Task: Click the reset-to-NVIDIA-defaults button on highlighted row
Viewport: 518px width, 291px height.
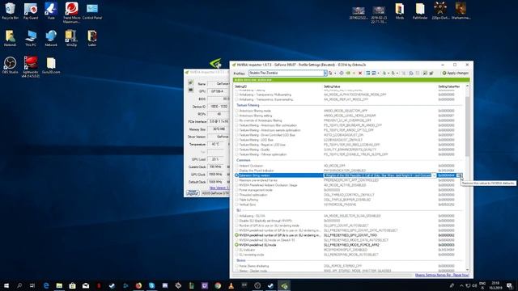Action: click(x=459, y=175)
